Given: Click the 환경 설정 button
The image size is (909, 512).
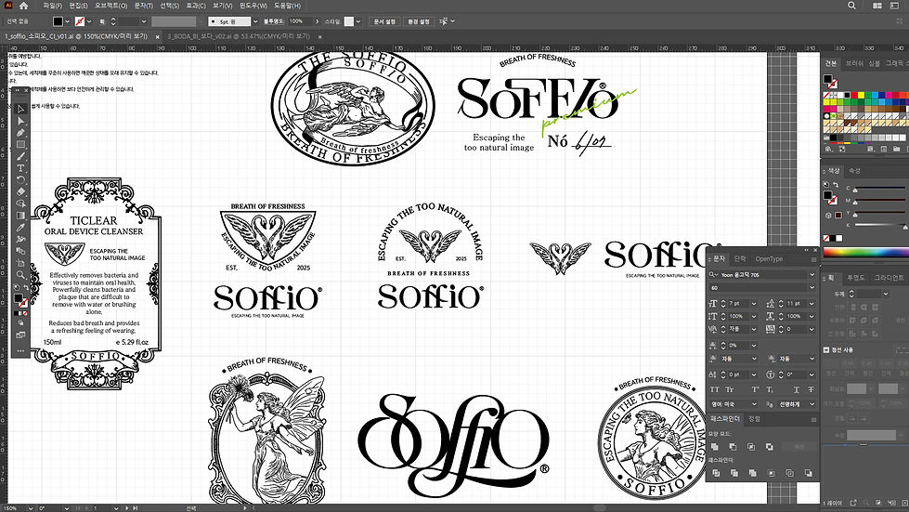Looking at the screenshot, I should [419, 21].
